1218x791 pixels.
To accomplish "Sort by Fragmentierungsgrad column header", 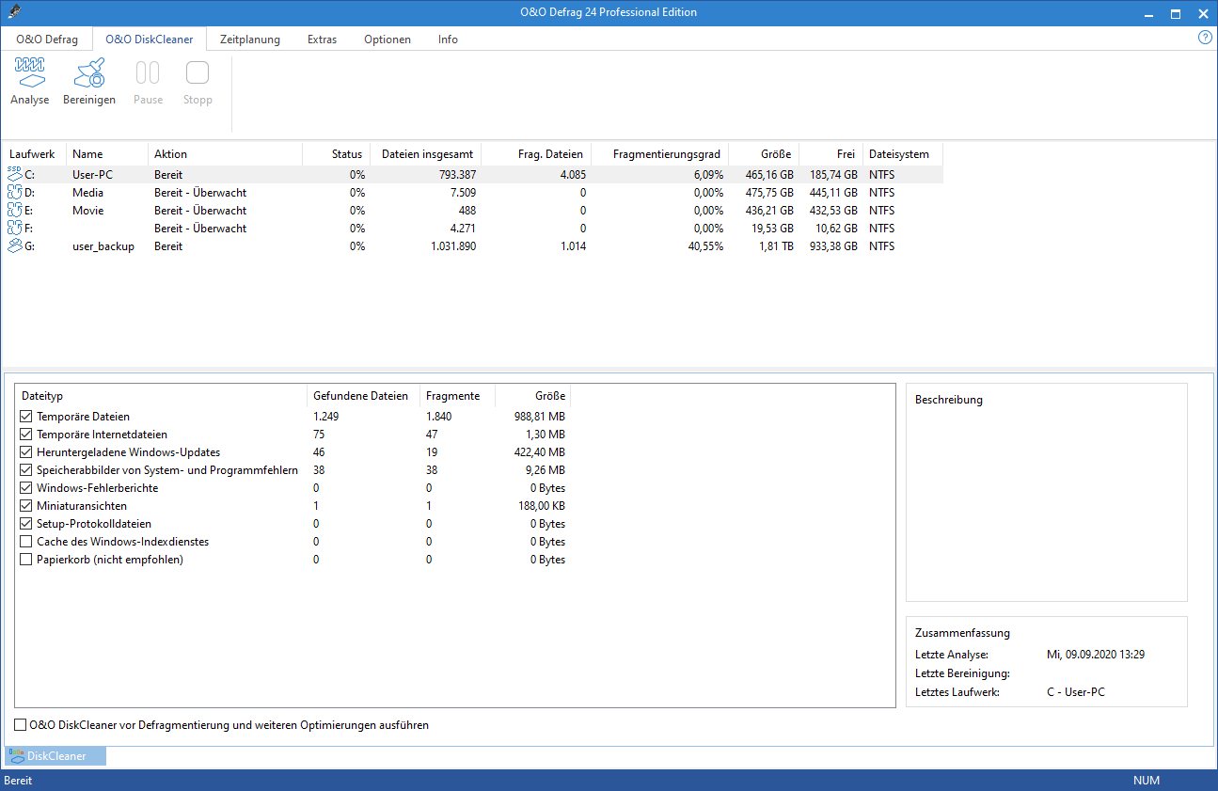I will pos(666,154).
